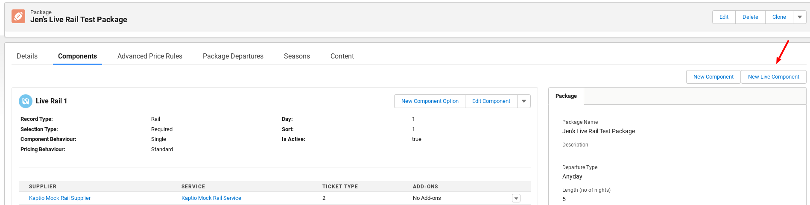The width and height of the screenshot is (810, 205).
Task: Go to the Seasons tab
Action: coord(297,56)
